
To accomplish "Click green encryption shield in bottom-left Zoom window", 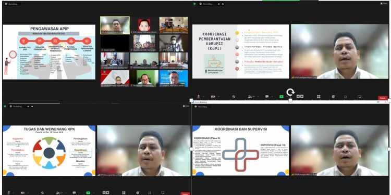I will tap(5, 107).
